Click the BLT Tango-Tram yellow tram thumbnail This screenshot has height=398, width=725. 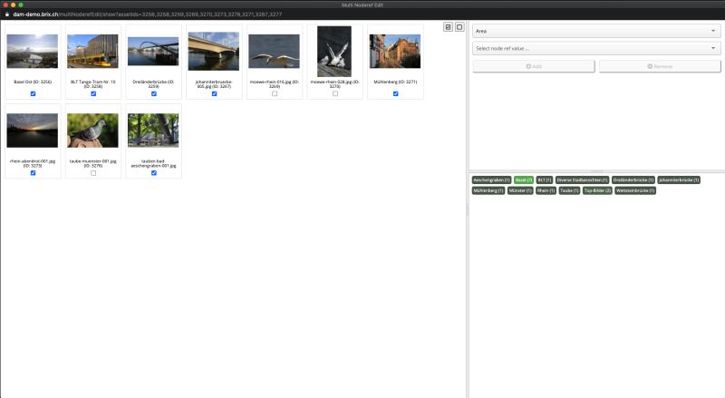pos(92,51)
